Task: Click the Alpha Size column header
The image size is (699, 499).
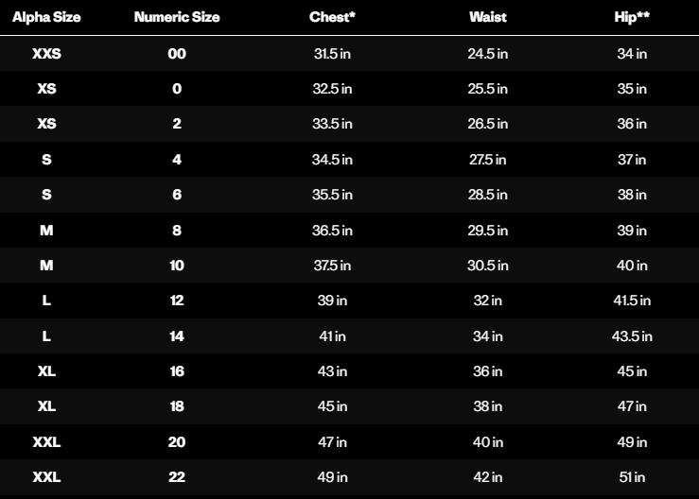Action: [46, 17]
